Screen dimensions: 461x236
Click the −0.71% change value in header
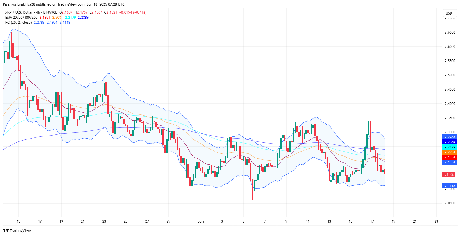tap(140, 12)
